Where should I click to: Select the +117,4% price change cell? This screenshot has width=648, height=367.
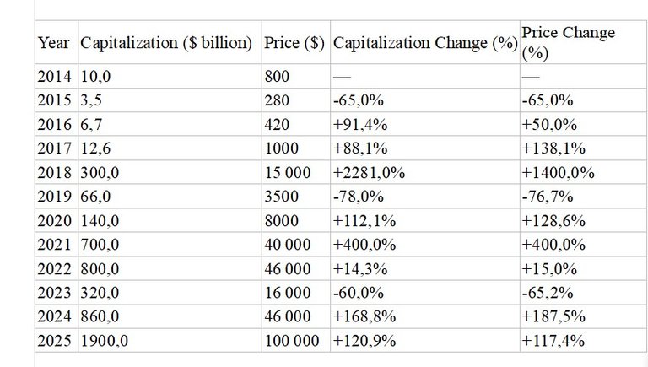pos(584,341)
